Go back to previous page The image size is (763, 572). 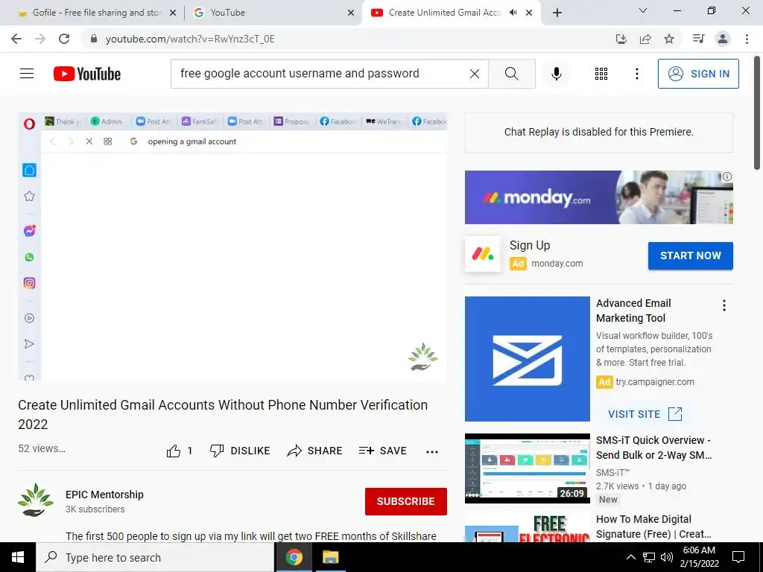(16, 39)
